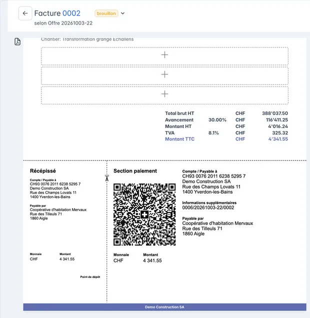
Task: Click the IBAN in the Section paiement
Action: [x=213, y=176]
